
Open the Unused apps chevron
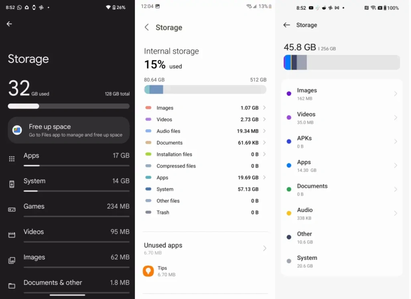(x=265, y=248)
